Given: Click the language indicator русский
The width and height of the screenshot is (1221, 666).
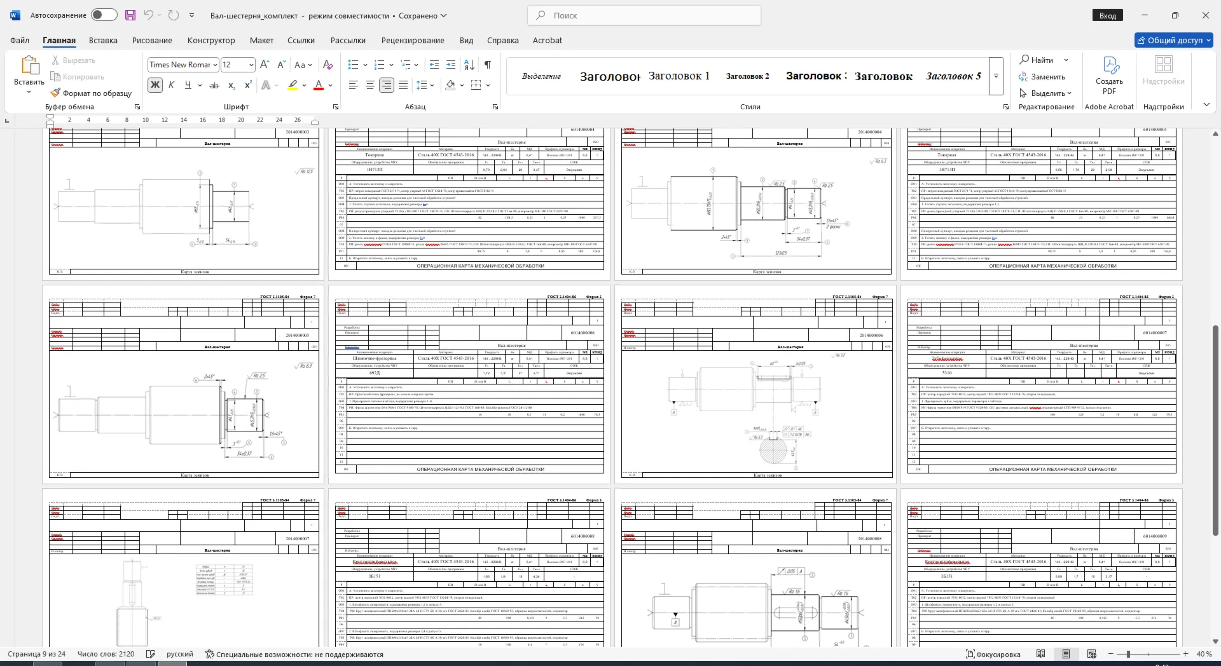Looking at the screenshot, I should [x=180, y=654].
